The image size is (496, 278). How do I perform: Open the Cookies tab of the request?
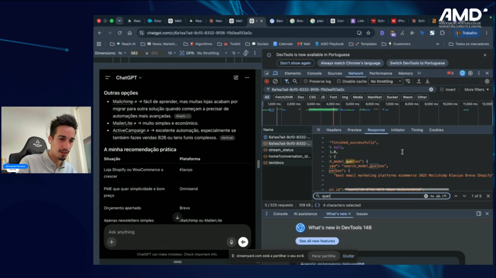436,130
